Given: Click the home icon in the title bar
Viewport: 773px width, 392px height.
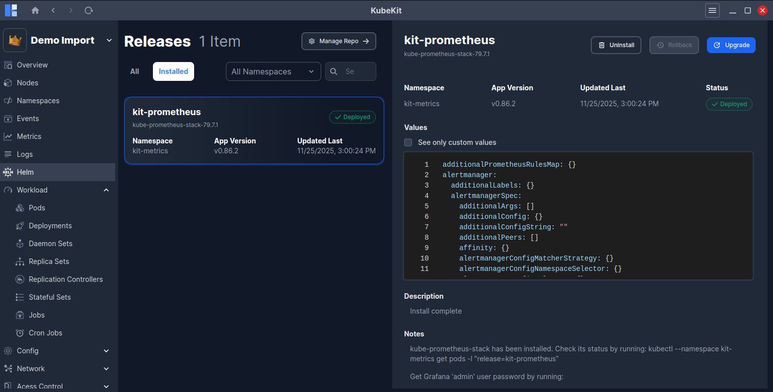Looking at the screenshot, I should 35,10.
